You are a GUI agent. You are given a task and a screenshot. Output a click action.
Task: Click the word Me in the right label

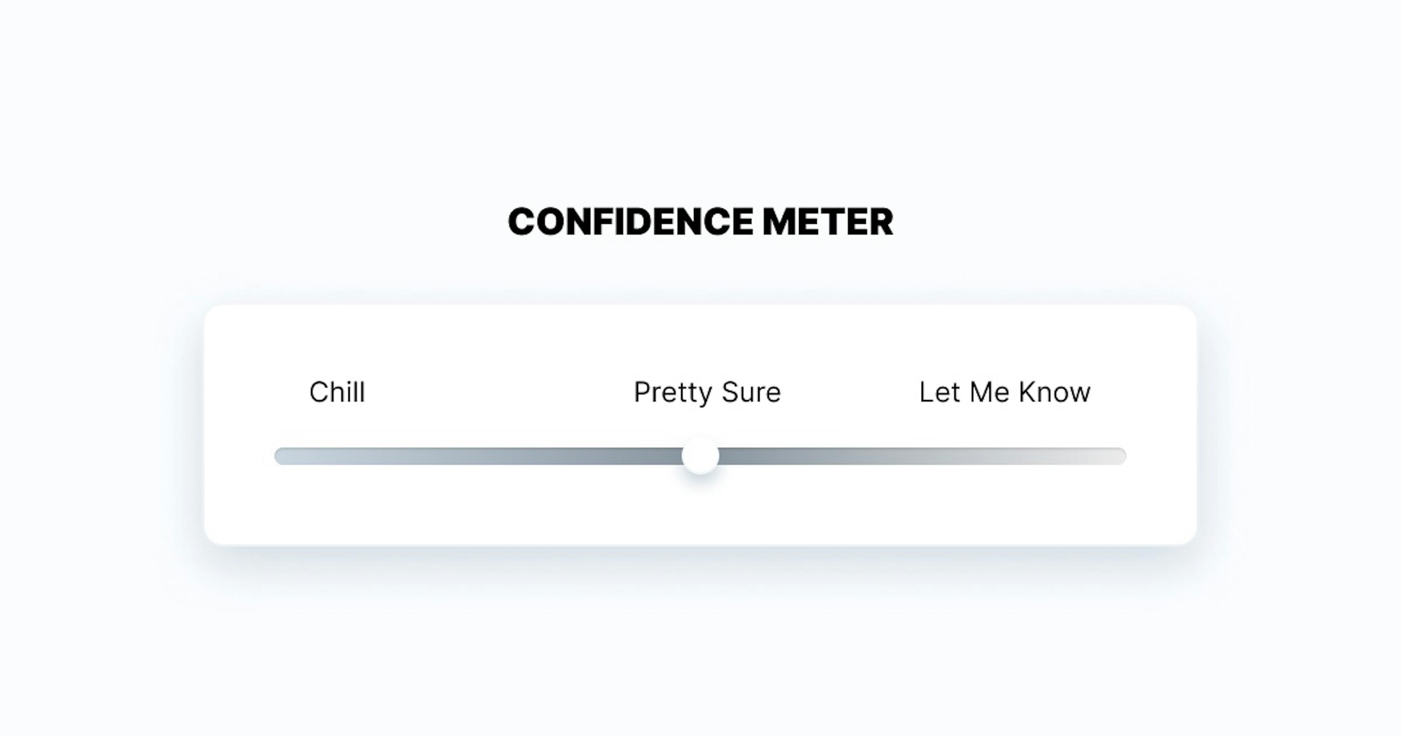pyautogui.click(x=989, y=392)
